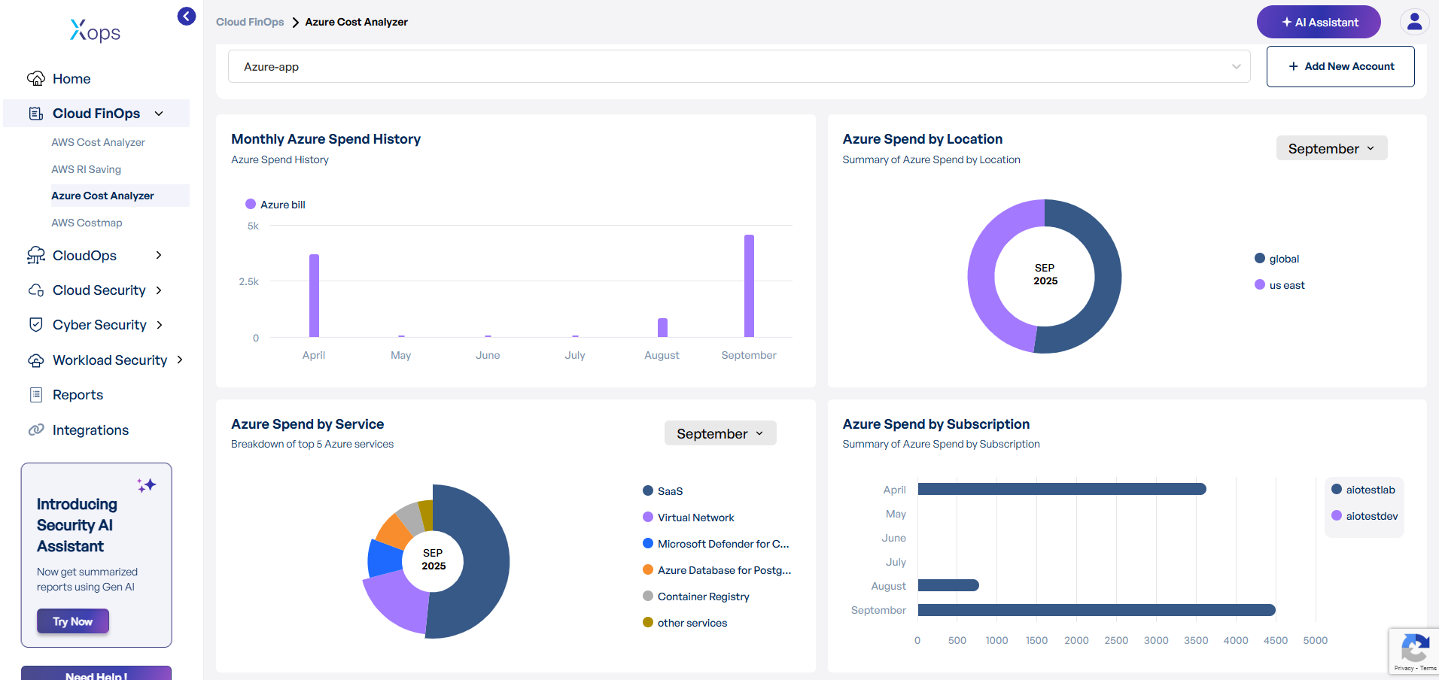Toggle the aiotestdev subscription legend
Screen dimensions: 1439x680
tap(1364, 516)
